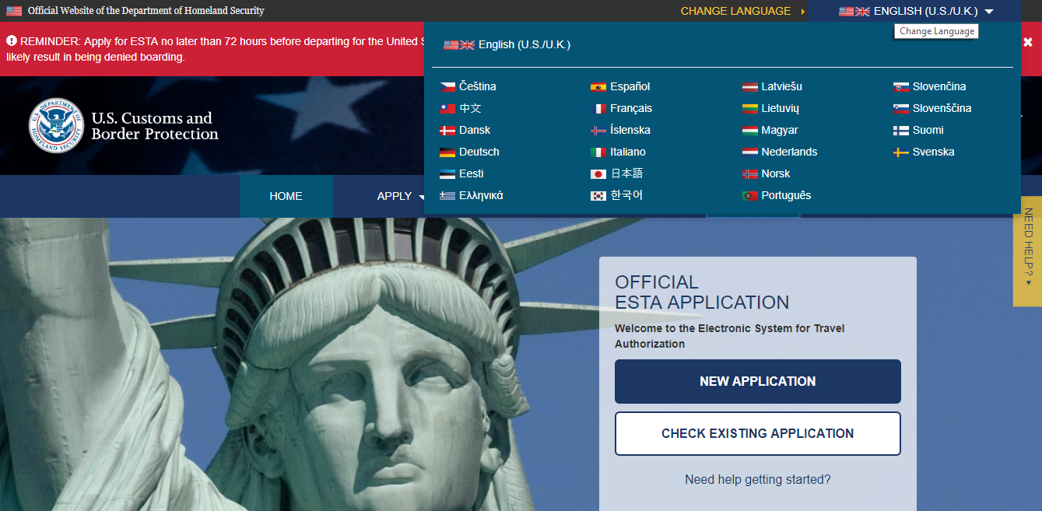This screenshot has width=1042, height=511.
Task: Go to the HOME navigation tab
Action: click(x=286, y=196)
